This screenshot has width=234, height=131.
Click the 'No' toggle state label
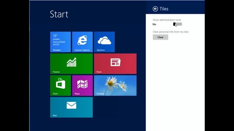click(x=154, y=24)
